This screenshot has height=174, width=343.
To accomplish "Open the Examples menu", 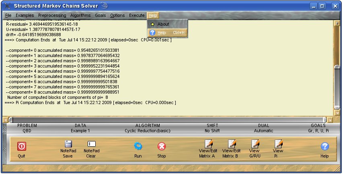I will coord(25,15).
